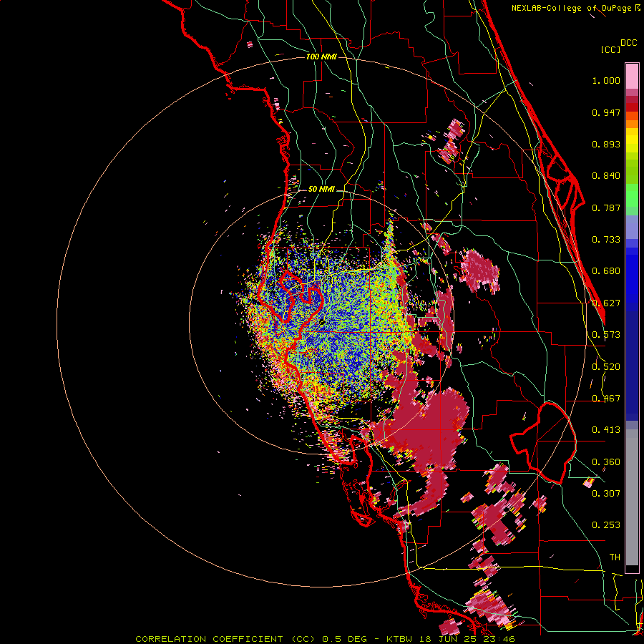Select the "0.680" scale value

[x=606, y=271]
